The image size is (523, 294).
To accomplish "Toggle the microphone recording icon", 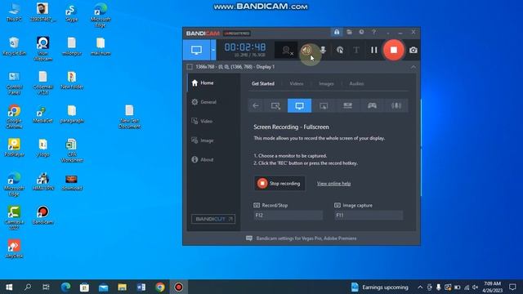I will pyautogui.click(x=323, y=50).
